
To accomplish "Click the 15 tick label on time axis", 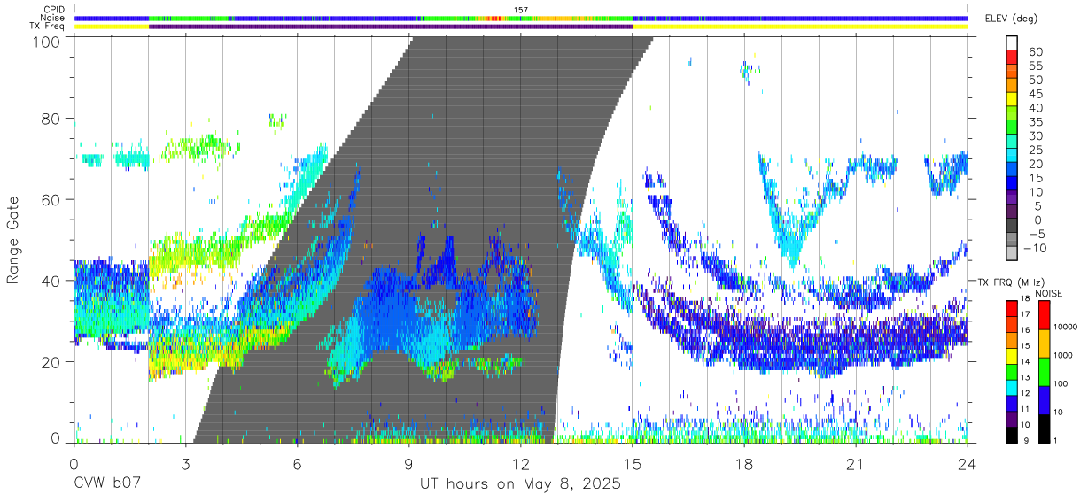I will [x=632, y=465].
